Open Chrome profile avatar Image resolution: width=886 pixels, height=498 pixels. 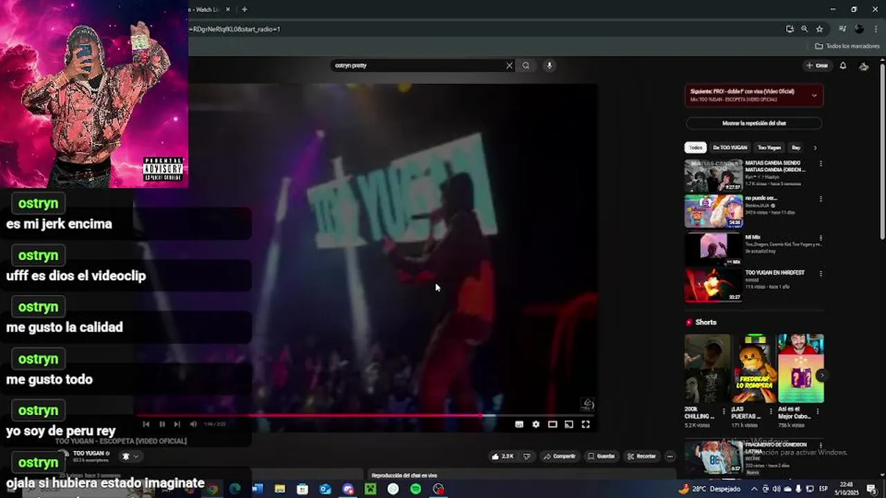859,29
